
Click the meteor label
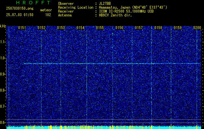point(46,10)
